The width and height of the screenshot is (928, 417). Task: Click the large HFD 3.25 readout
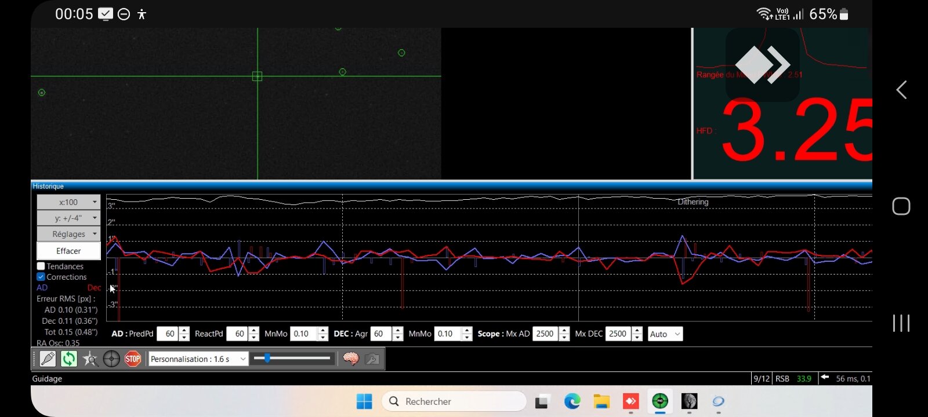pyautogui.click(x=797, y=131)
